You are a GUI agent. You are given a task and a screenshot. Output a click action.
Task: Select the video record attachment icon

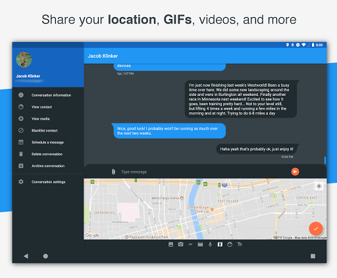point(200,244)
